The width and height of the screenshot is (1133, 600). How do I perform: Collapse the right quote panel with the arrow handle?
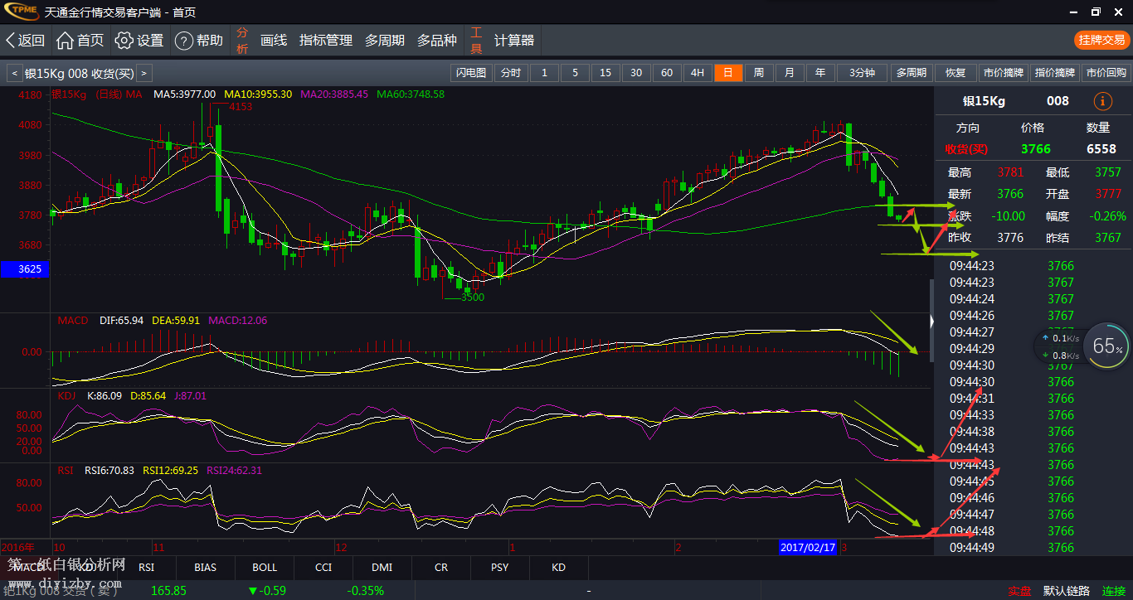(931, 321)
